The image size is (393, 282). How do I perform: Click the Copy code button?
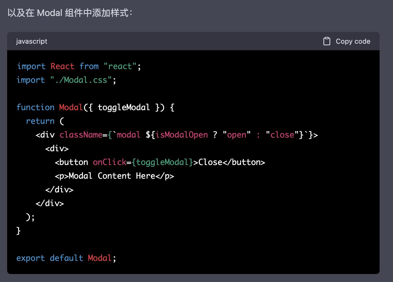pyautogui.click(x=353, y=41)
